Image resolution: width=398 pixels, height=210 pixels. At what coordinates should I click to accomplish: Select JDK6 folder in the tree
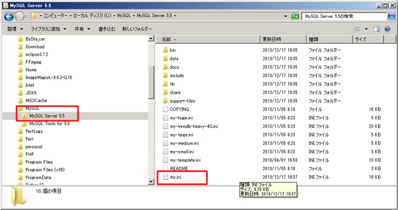[x=31, y=93]
